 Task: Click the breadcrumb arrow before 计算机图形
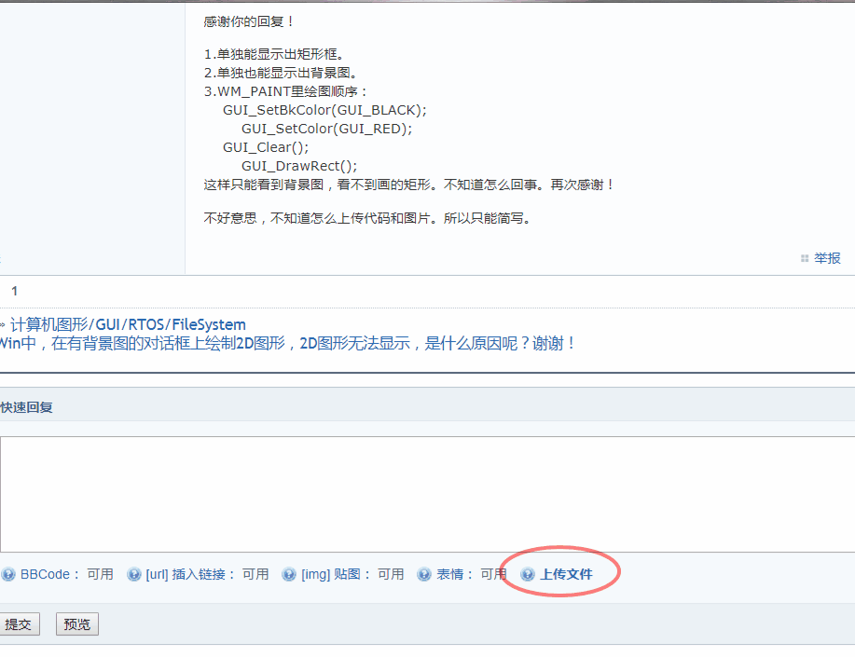click(3, 325)
